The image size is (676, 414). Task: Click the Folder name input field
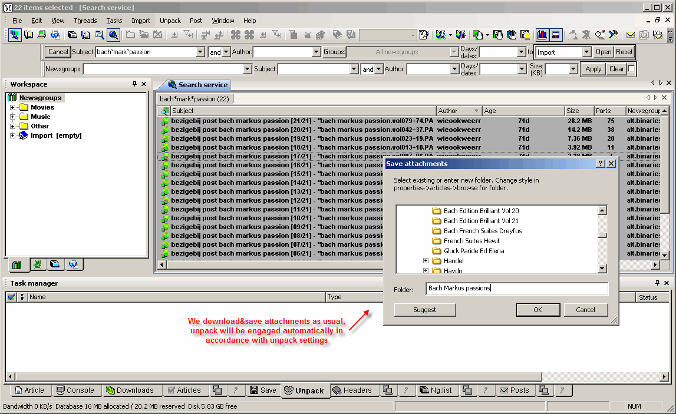click(517, 289)
